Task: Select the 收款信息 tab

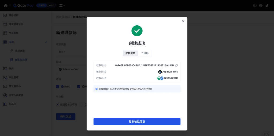Action: [130, 53]
